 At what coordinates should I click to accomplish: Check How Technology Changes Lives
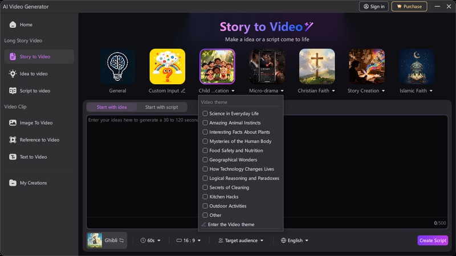tap(205, 169)
